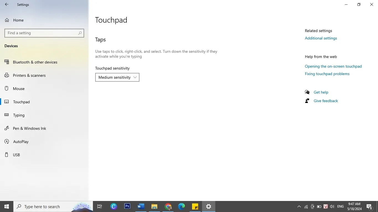Open Pen & Windows Ink settings
The image size is (378, 212).
click(30, 128)
